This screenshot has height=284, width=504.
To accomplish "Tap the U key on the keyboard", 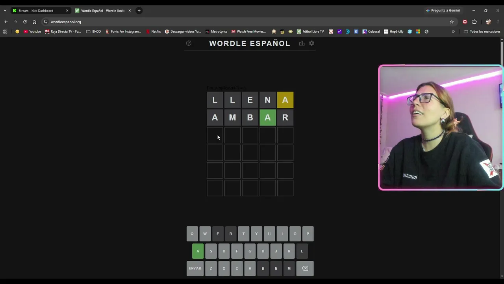I will tap(269, 234).
